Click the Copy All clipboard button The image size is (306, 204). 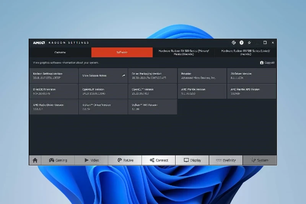tap(267, 63)
